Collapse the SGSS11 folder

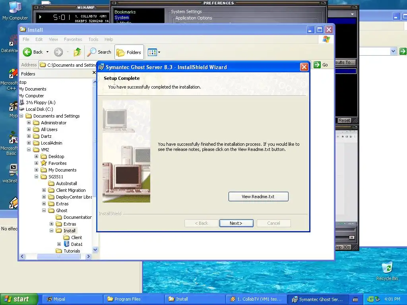(36, 177)
